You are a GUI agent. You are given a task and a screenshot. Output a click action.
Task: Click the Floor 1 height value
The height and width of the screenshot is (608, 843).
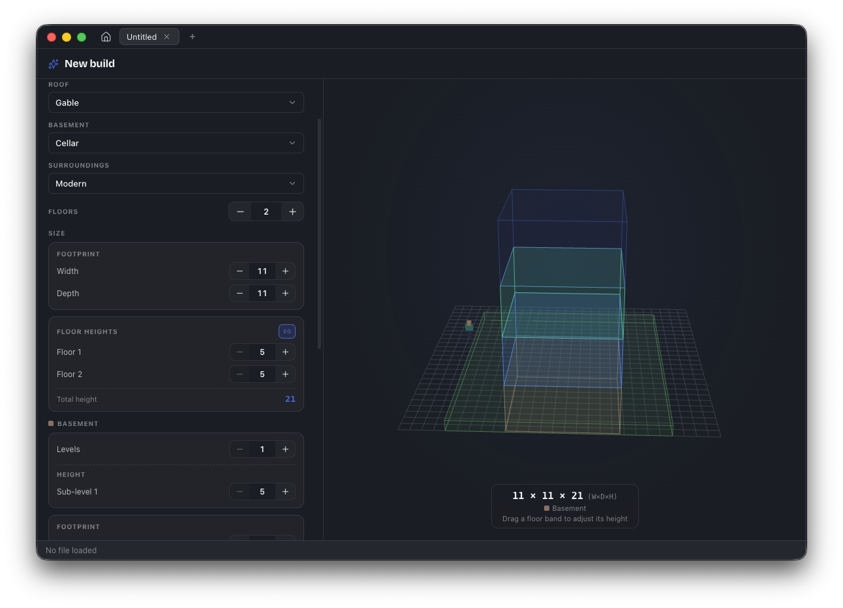point(262,352)
